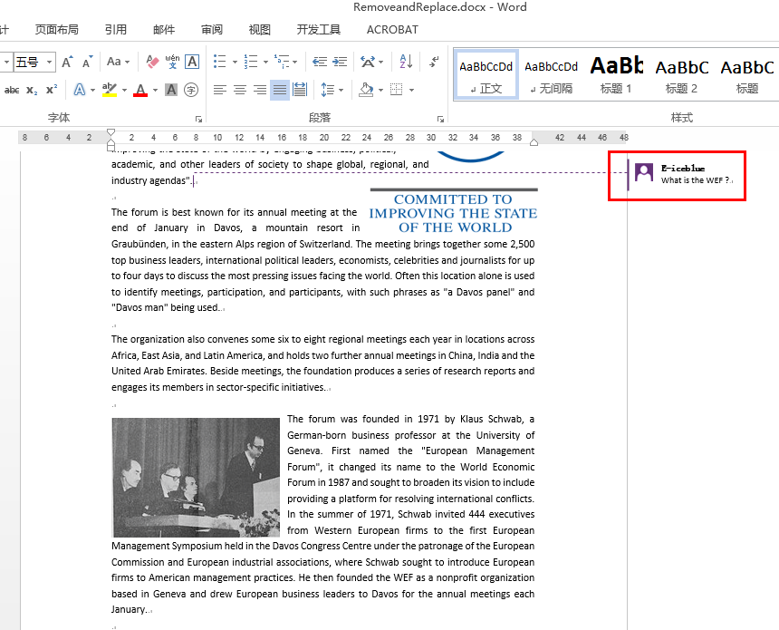Decrease paragraph indent
This screenshot has width=779, height=630.
(x=320, y=62)
